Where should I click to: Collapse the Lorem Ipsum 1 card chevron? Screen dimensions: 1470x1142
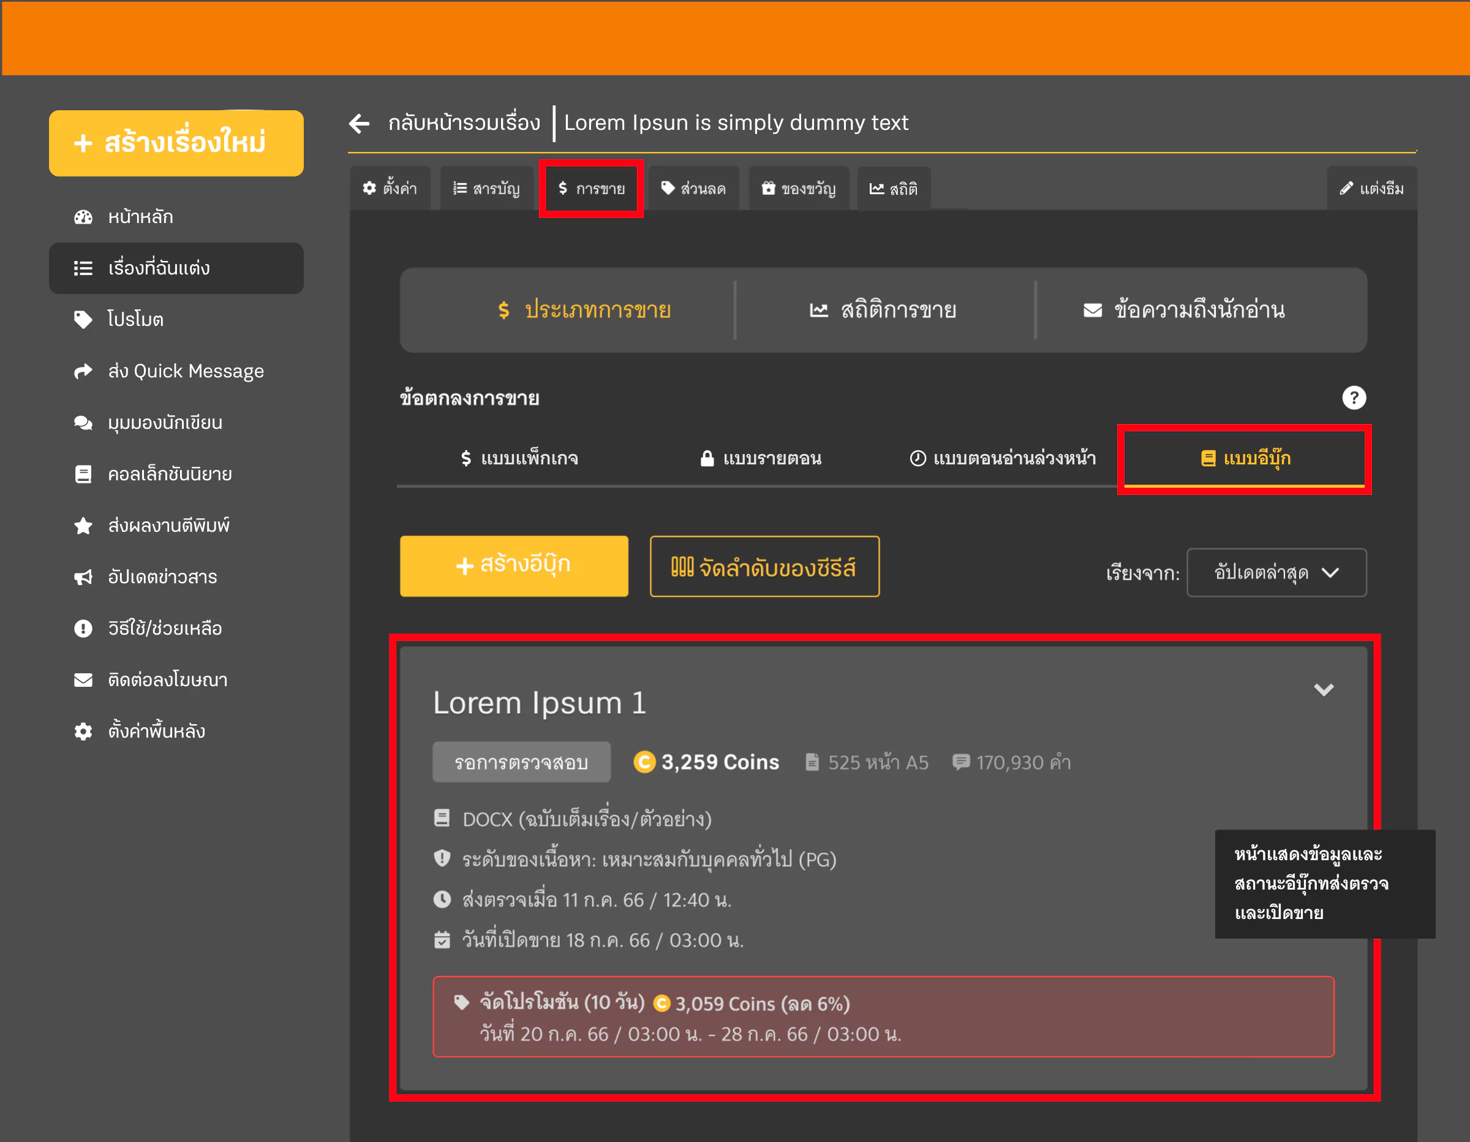click(x=1323, y=689)
